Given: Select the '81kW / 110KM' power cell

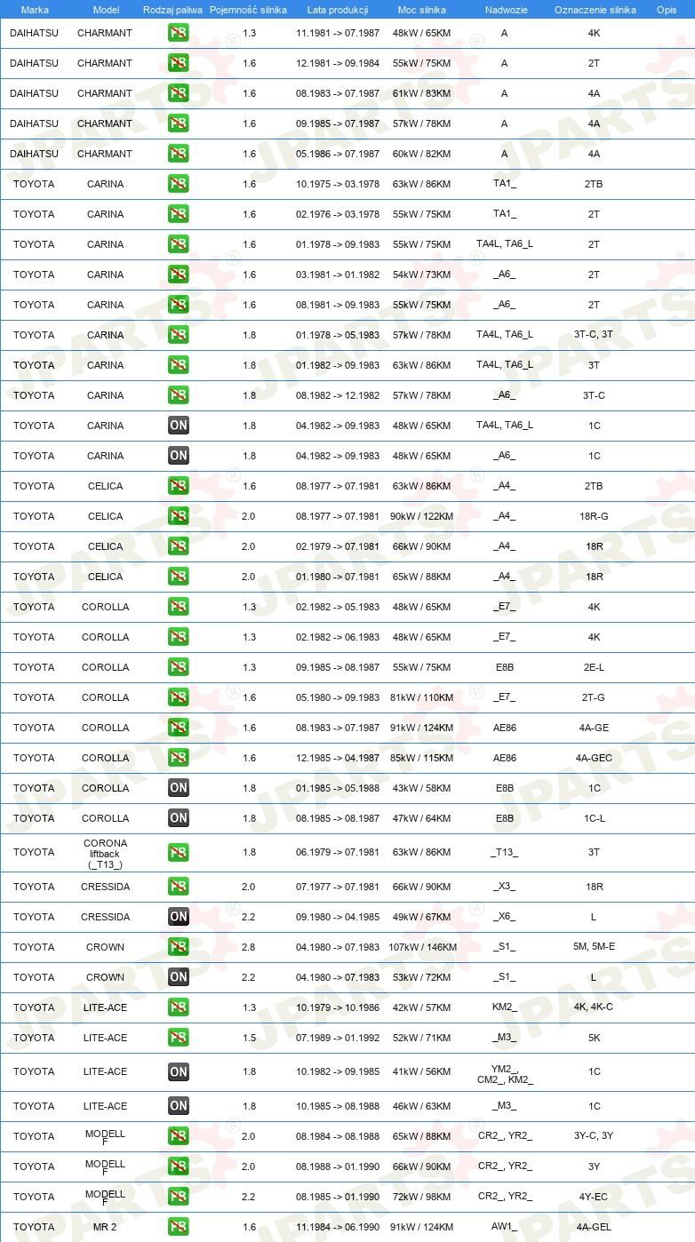Looking at the screenshot, I should pos(422,697).
